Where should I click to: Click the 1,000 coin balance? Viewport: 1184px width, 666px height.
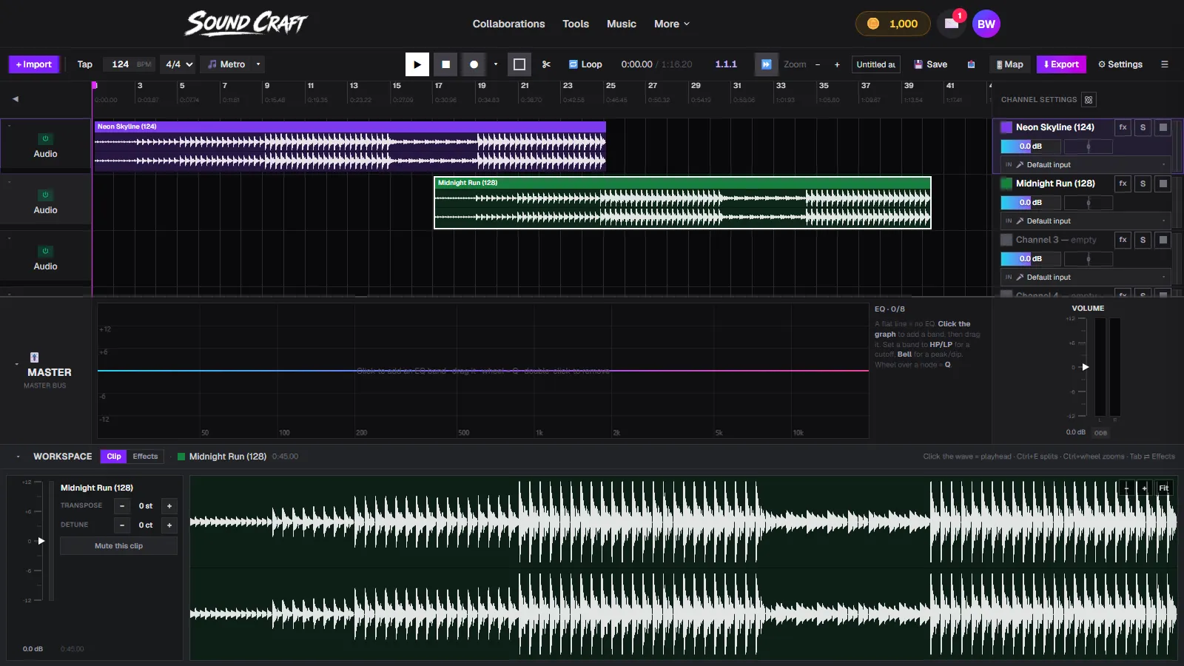tap(892, 24)
